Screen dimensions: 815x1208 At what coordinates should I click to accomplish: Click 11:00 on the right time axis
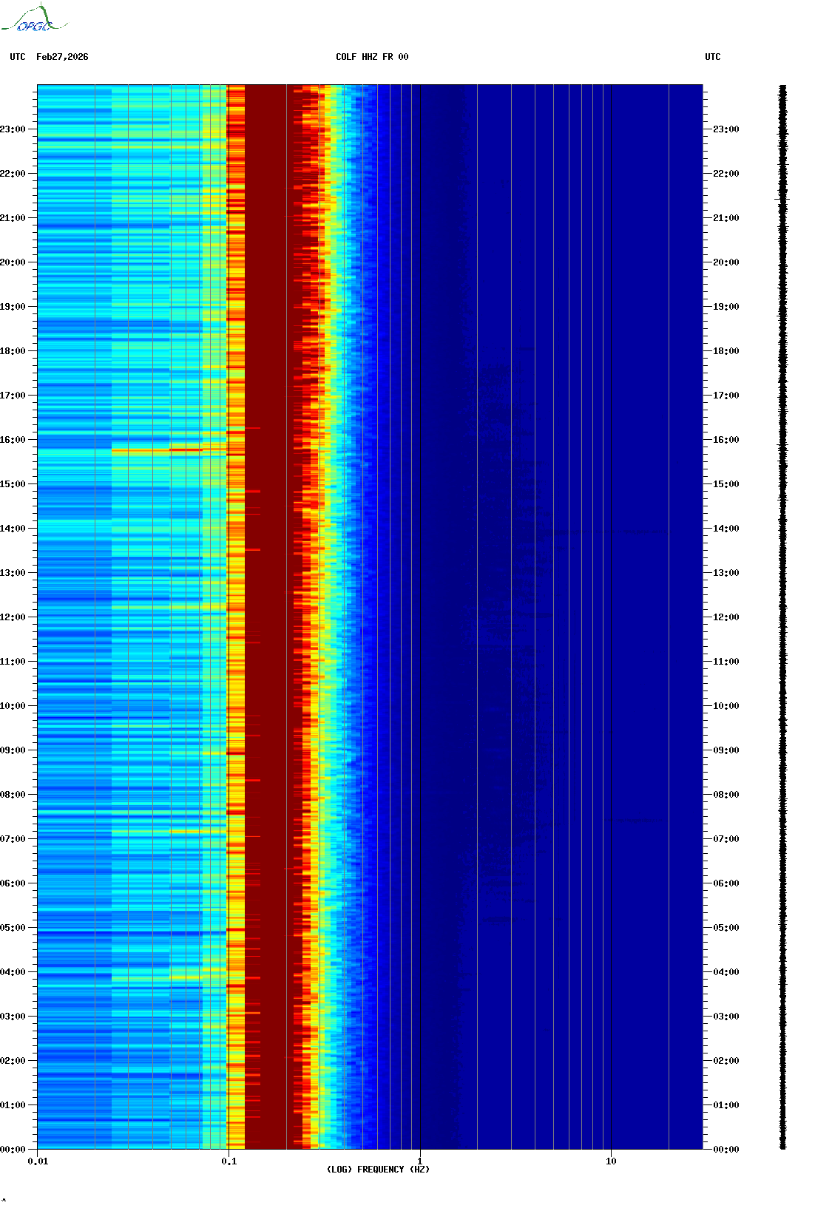[726, 662]
